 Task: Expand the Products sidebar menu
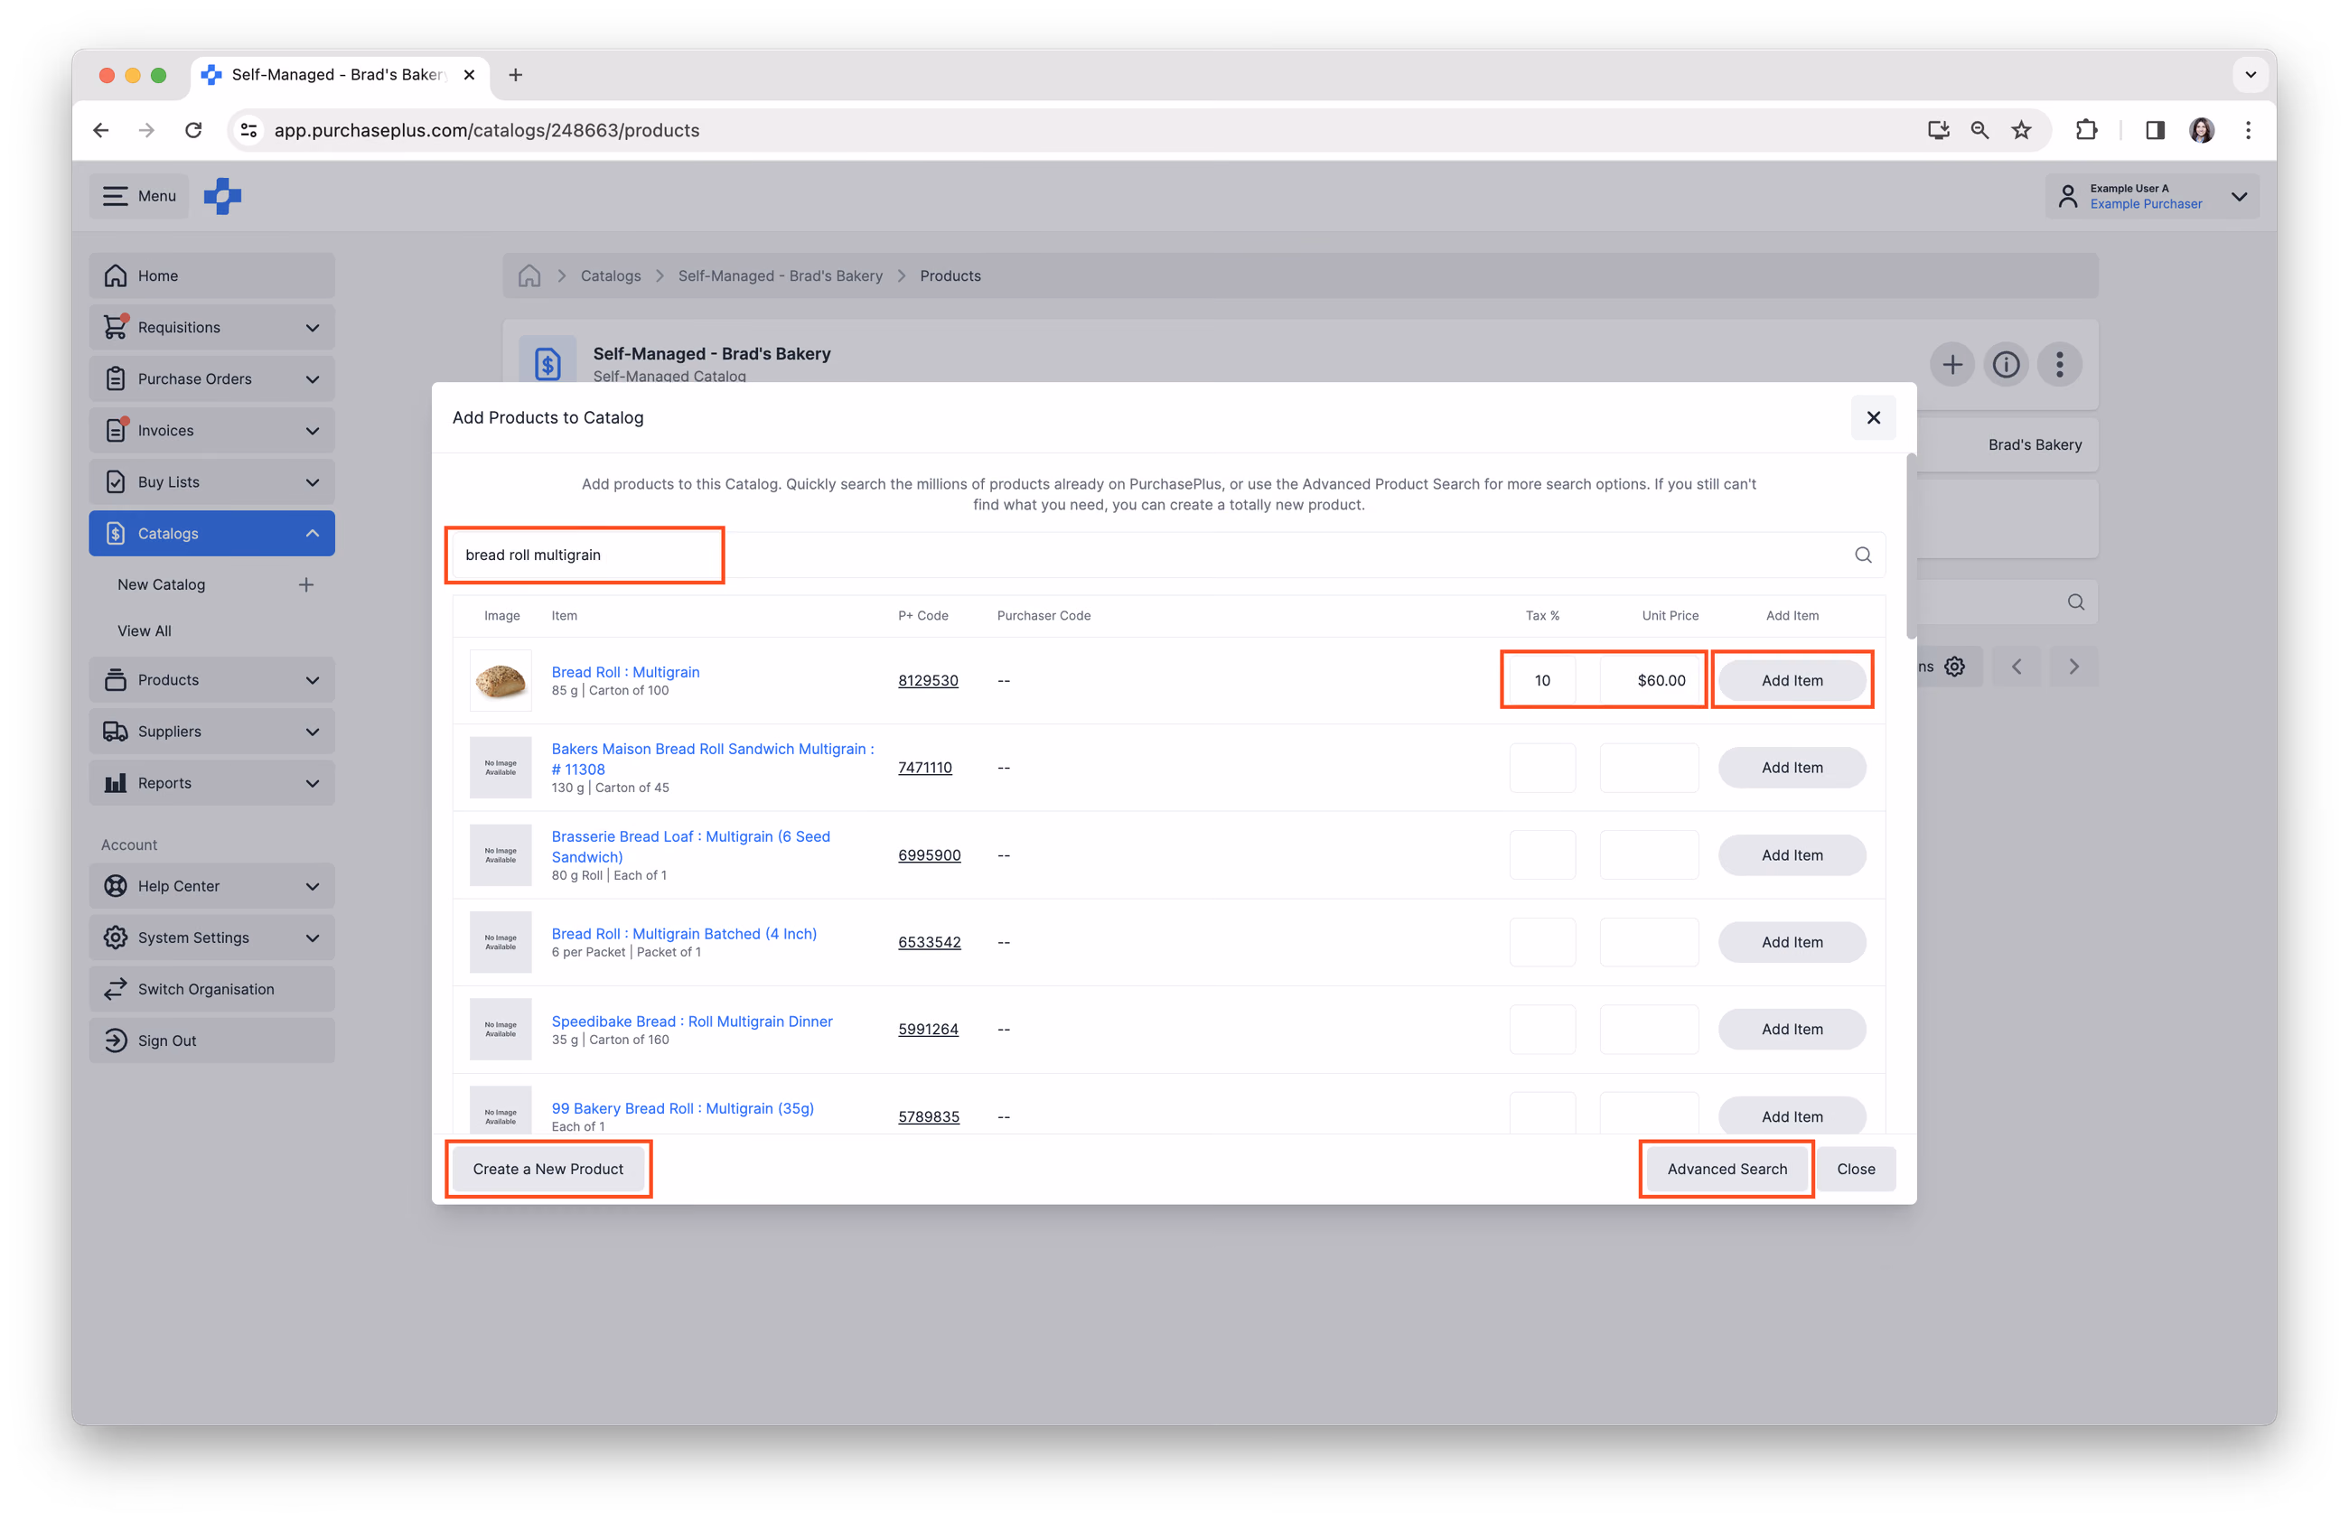[211, 679]
